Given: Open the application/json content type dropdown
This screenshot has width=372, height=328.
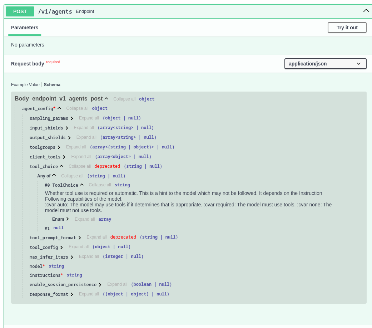Looking at the screenshot, I should (325, 64).
